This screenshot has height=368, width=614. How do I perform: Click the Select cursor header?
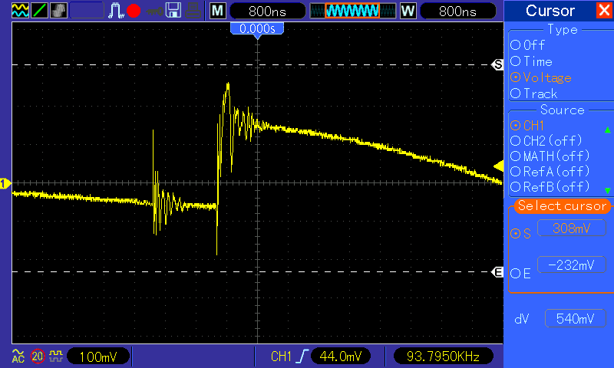coord(562,205)
